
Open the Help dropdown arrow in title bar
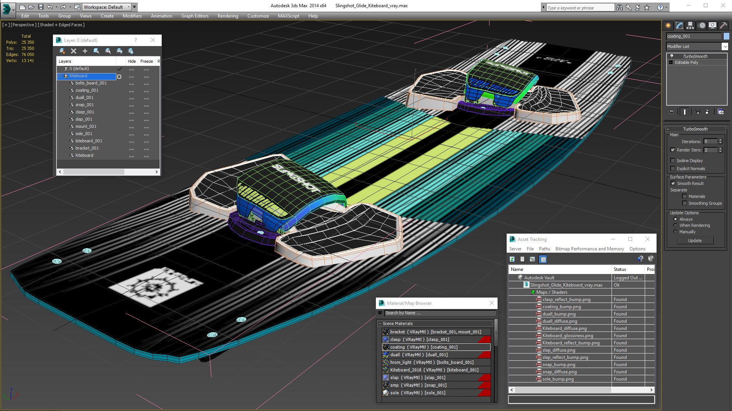666,7
